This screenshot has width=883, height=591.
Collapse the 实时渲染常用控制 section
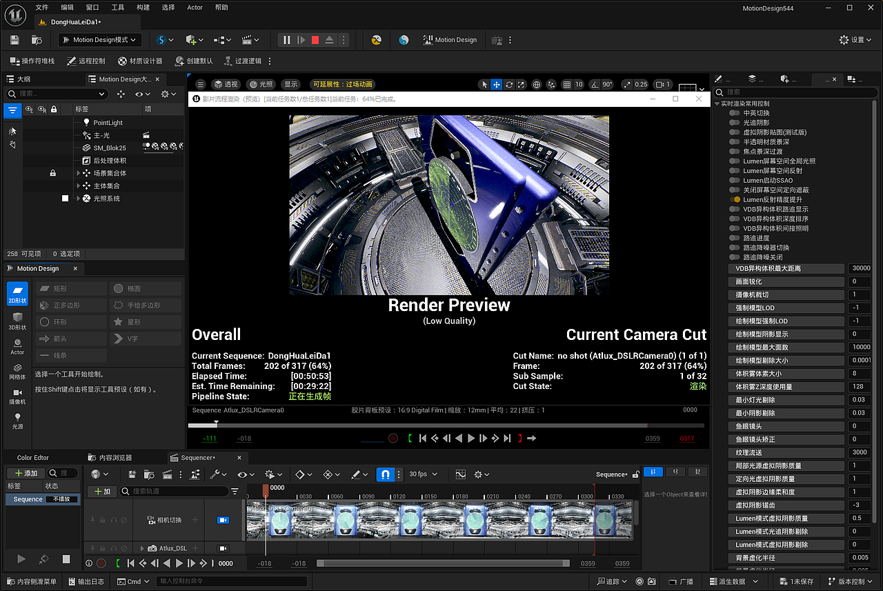pyautogui.click(x=717, y=103)
